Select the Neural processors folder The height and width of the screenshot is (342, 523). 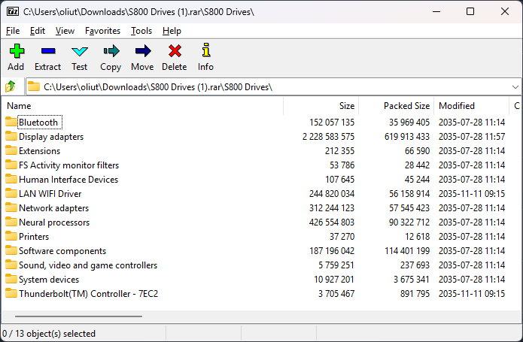coord(54,222)
